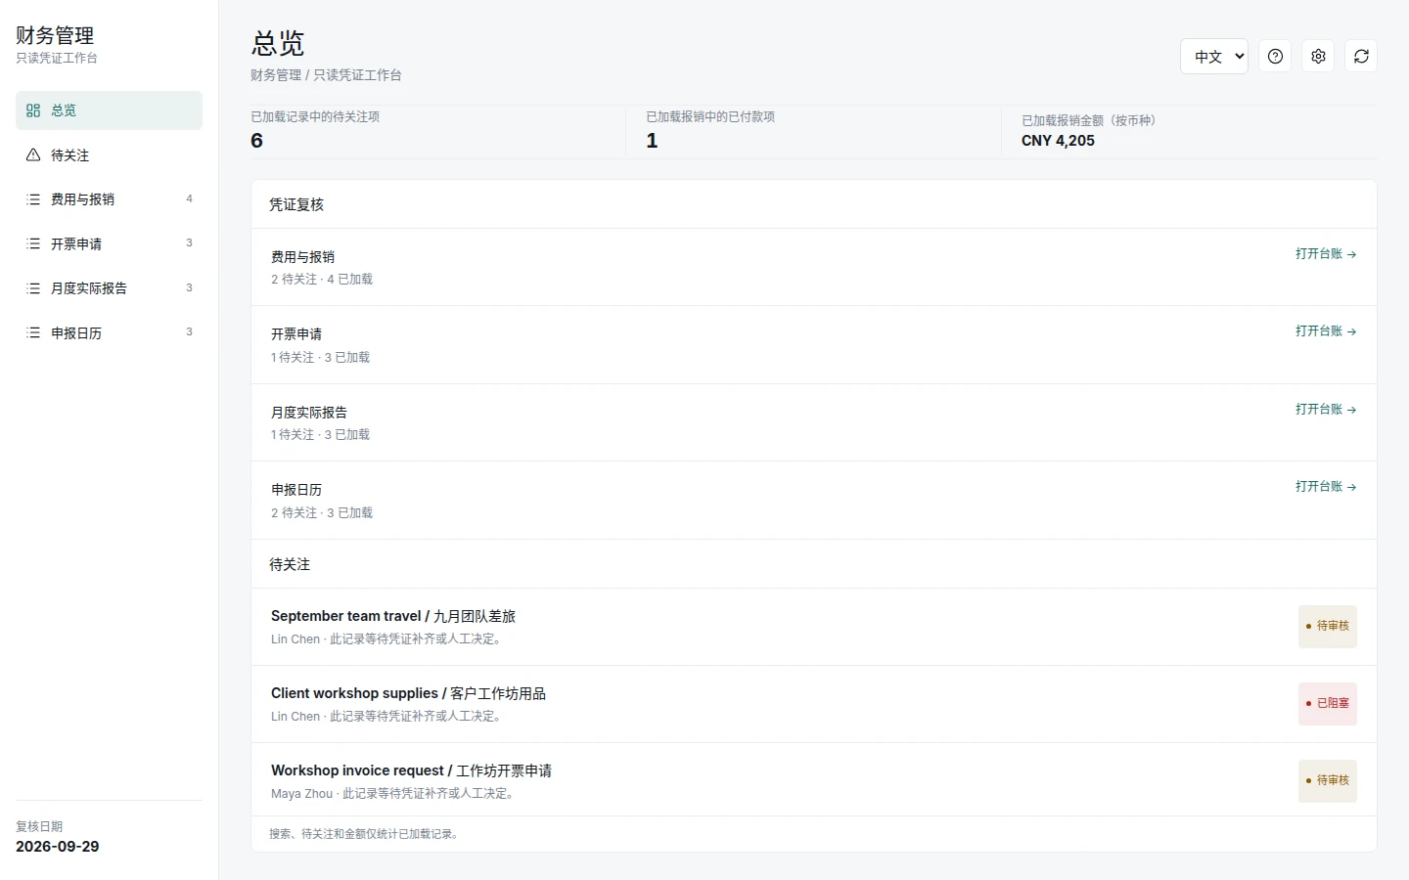Click the 月度实际报告 review row title
The height and width of the screenshot is (880, 1409).
[309, 413]
